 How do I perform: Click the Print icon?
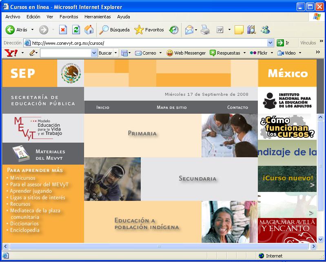[205, 30]
